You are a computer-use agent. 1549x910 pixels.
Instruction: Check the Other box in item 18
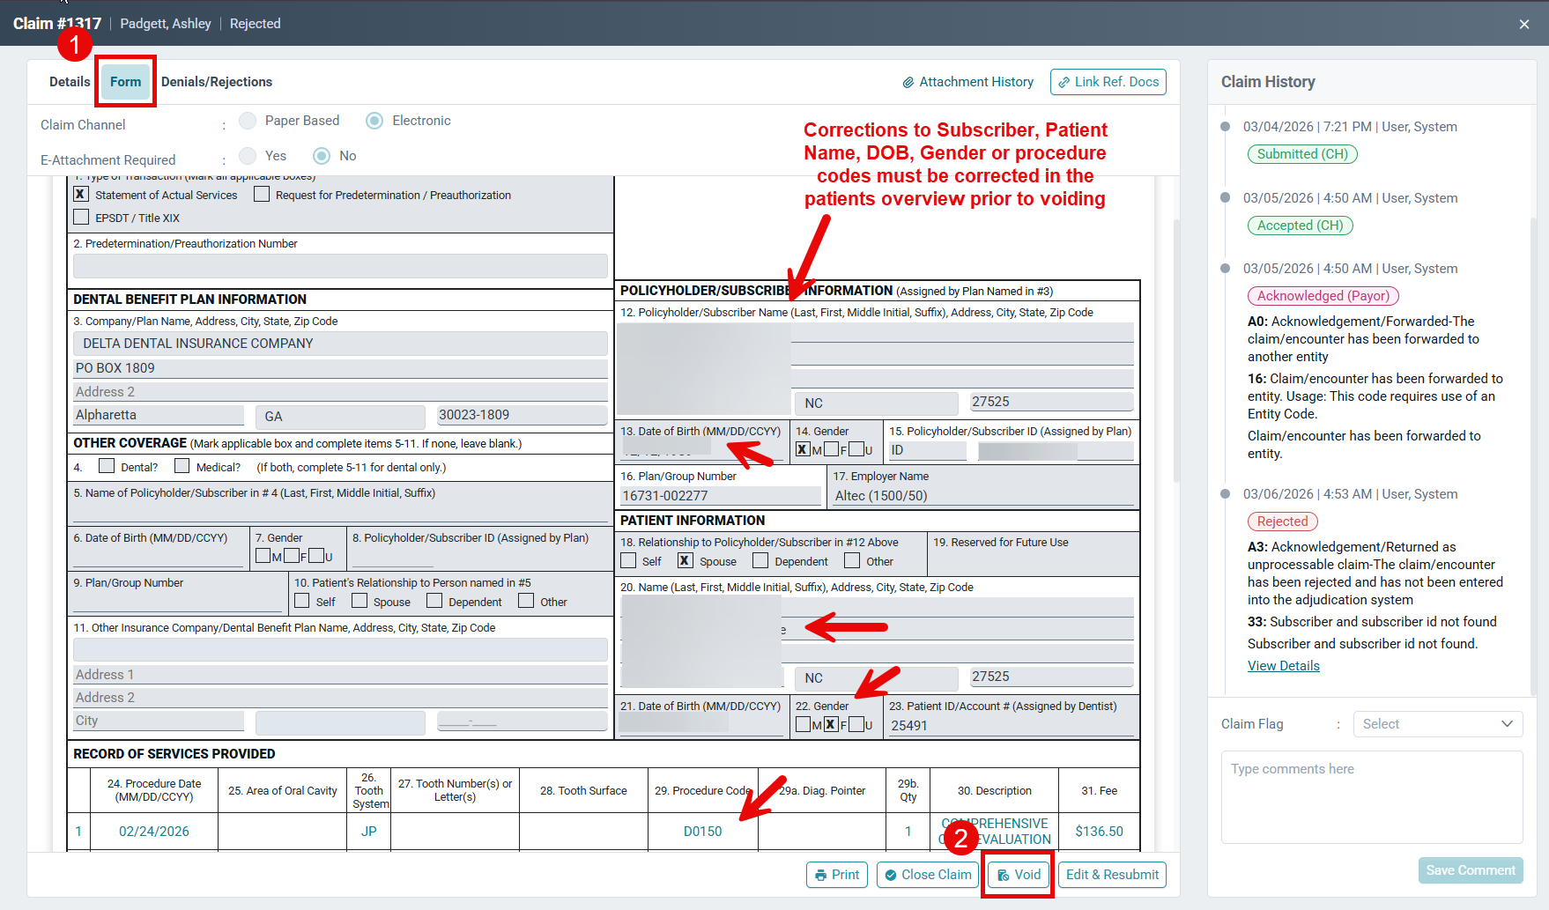click(x=852, y=560)
